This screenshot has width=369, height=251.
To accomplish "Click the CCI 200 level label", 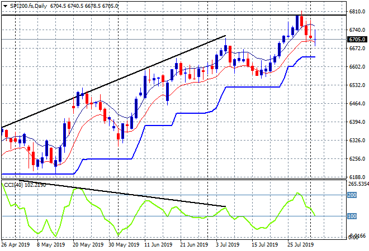I will click(x=352, y=195).
